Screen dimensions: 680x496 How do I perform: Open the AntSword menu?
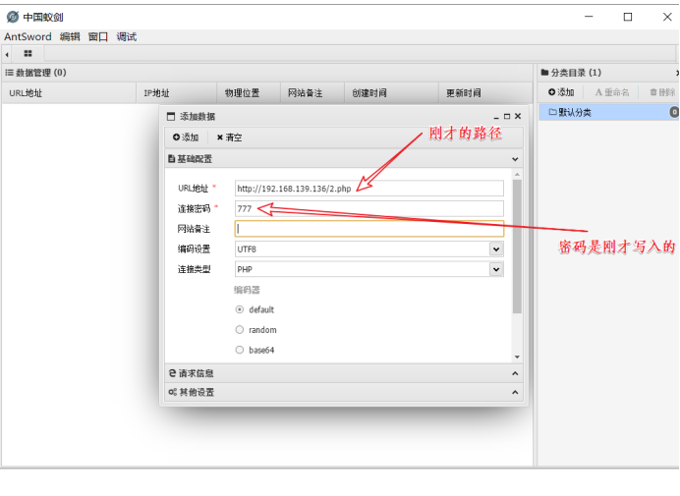click(x=28, y=37)
